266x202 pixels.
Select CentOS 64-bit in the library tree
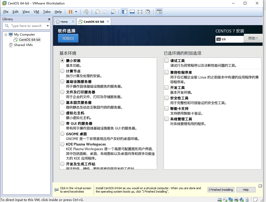coord(30,40)
